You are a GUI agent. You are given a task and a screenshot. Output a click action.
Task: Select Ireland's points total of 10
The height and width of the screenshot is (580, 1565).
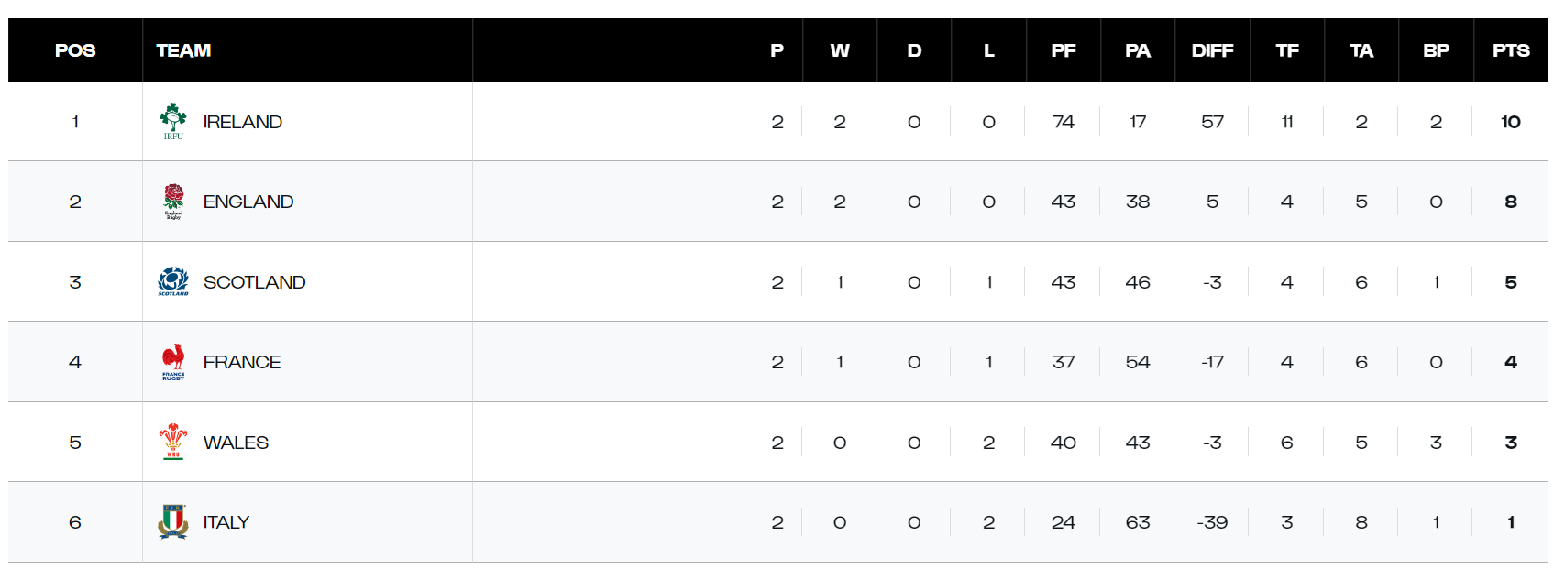click(1511, 122)
